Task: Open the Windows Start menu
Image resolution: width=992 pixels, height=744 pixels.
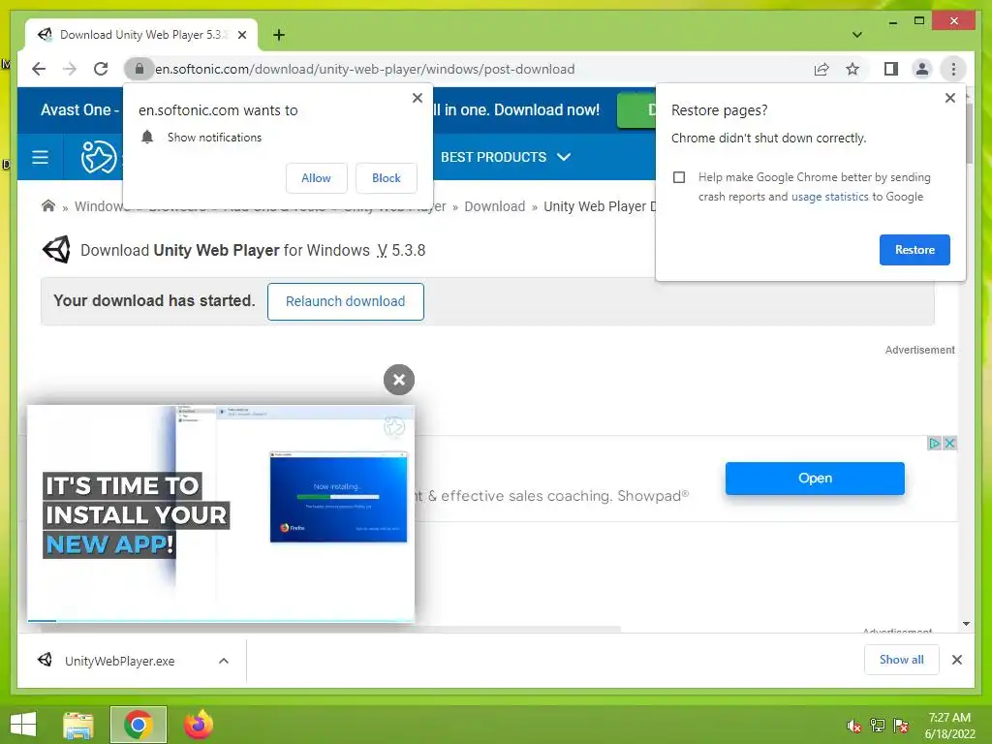Action: (23, 725)
